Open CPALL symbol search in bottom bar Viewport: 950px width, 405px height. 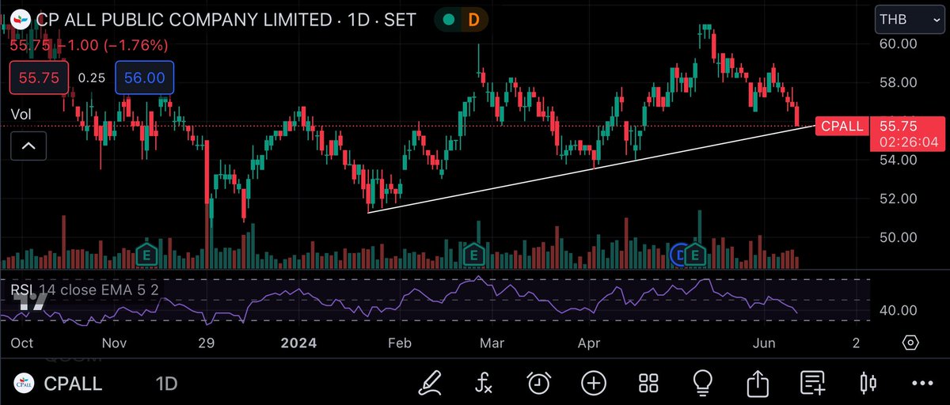coord(73,384)
